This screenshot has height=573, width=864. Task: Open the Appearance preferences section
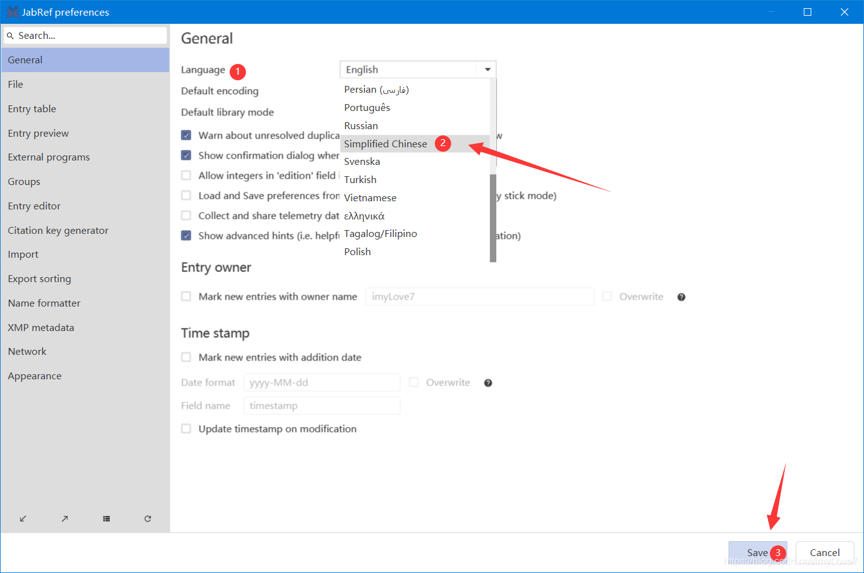pyautogui.click(x=85, y=376)
